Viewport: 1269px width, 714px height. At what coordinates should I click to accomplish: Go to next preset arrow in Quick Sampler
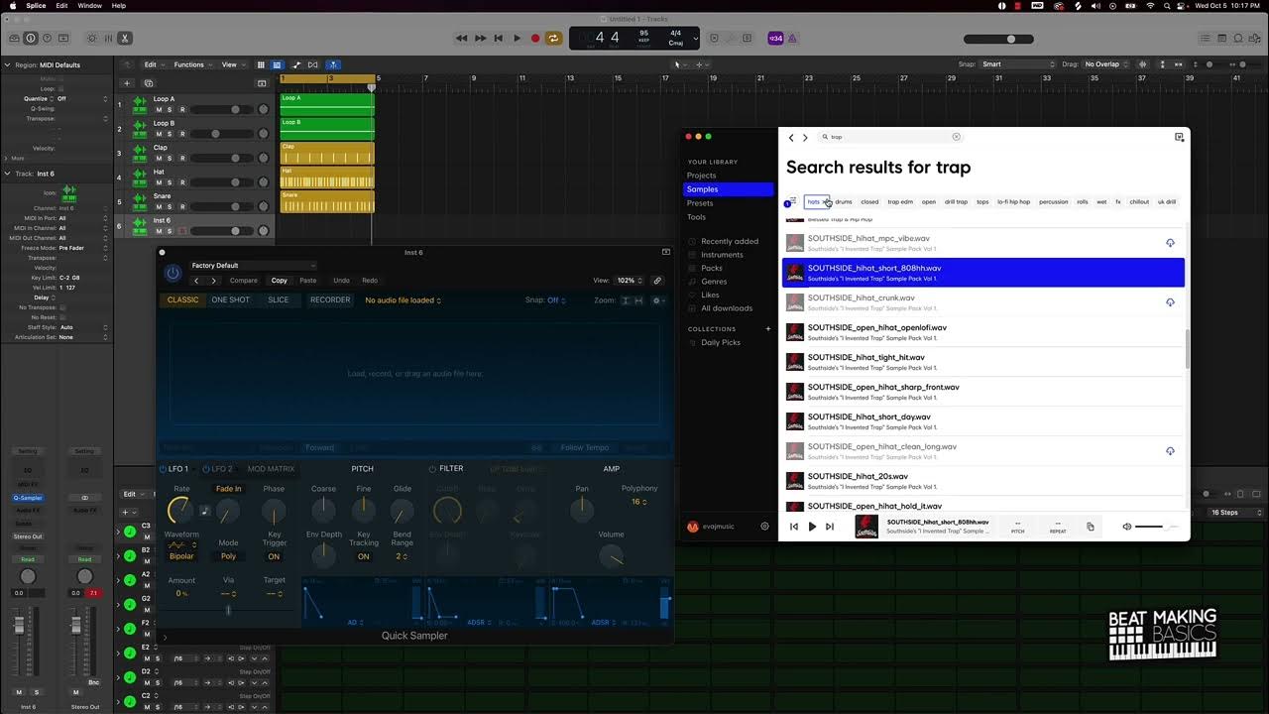point(213,281)
